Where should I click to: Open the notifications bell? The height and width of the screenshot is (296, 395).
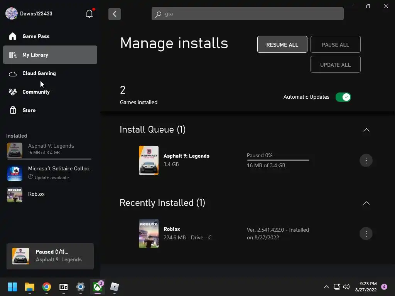(89, 13)
